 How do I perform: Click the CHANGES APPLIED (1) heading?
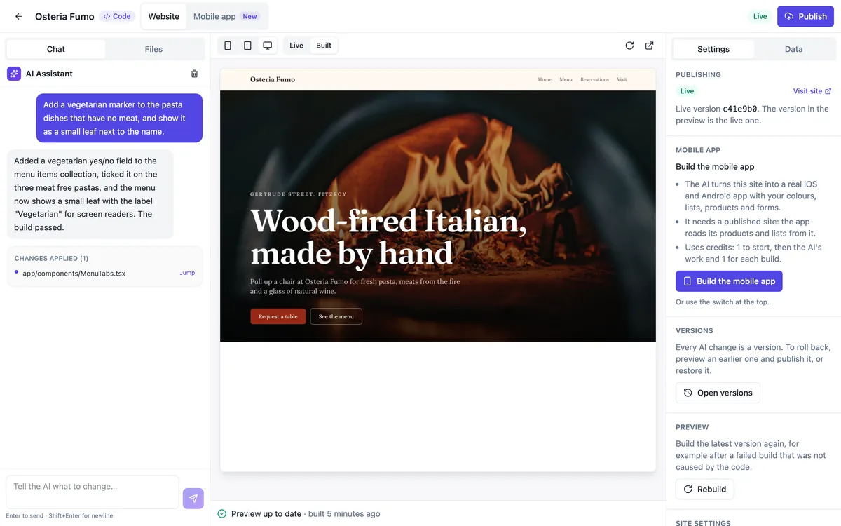(51, 259)
